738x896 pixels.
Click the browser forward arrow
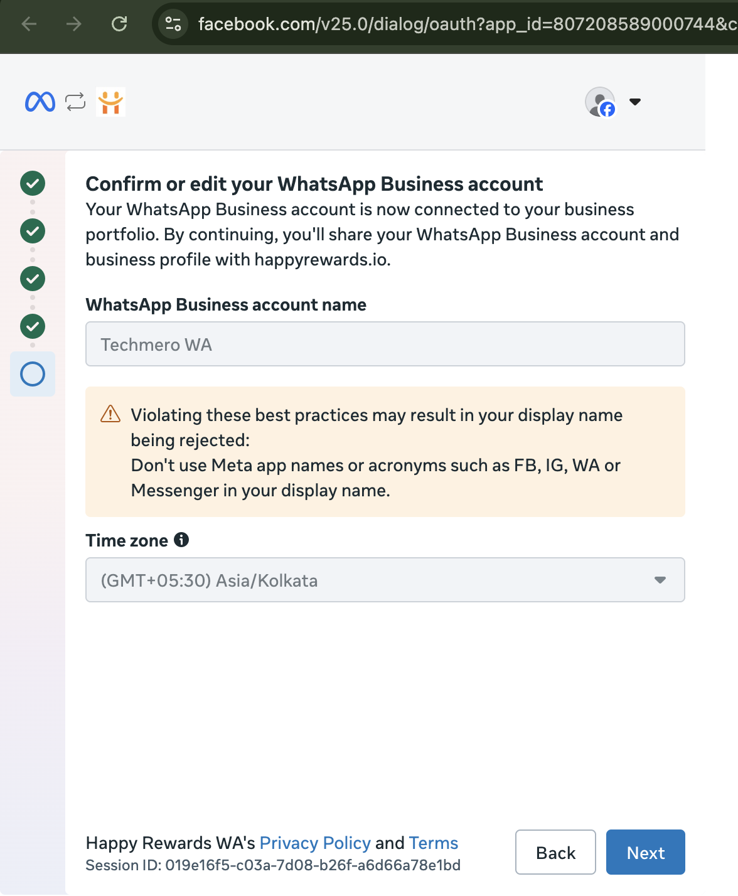[x=74, y=24]
